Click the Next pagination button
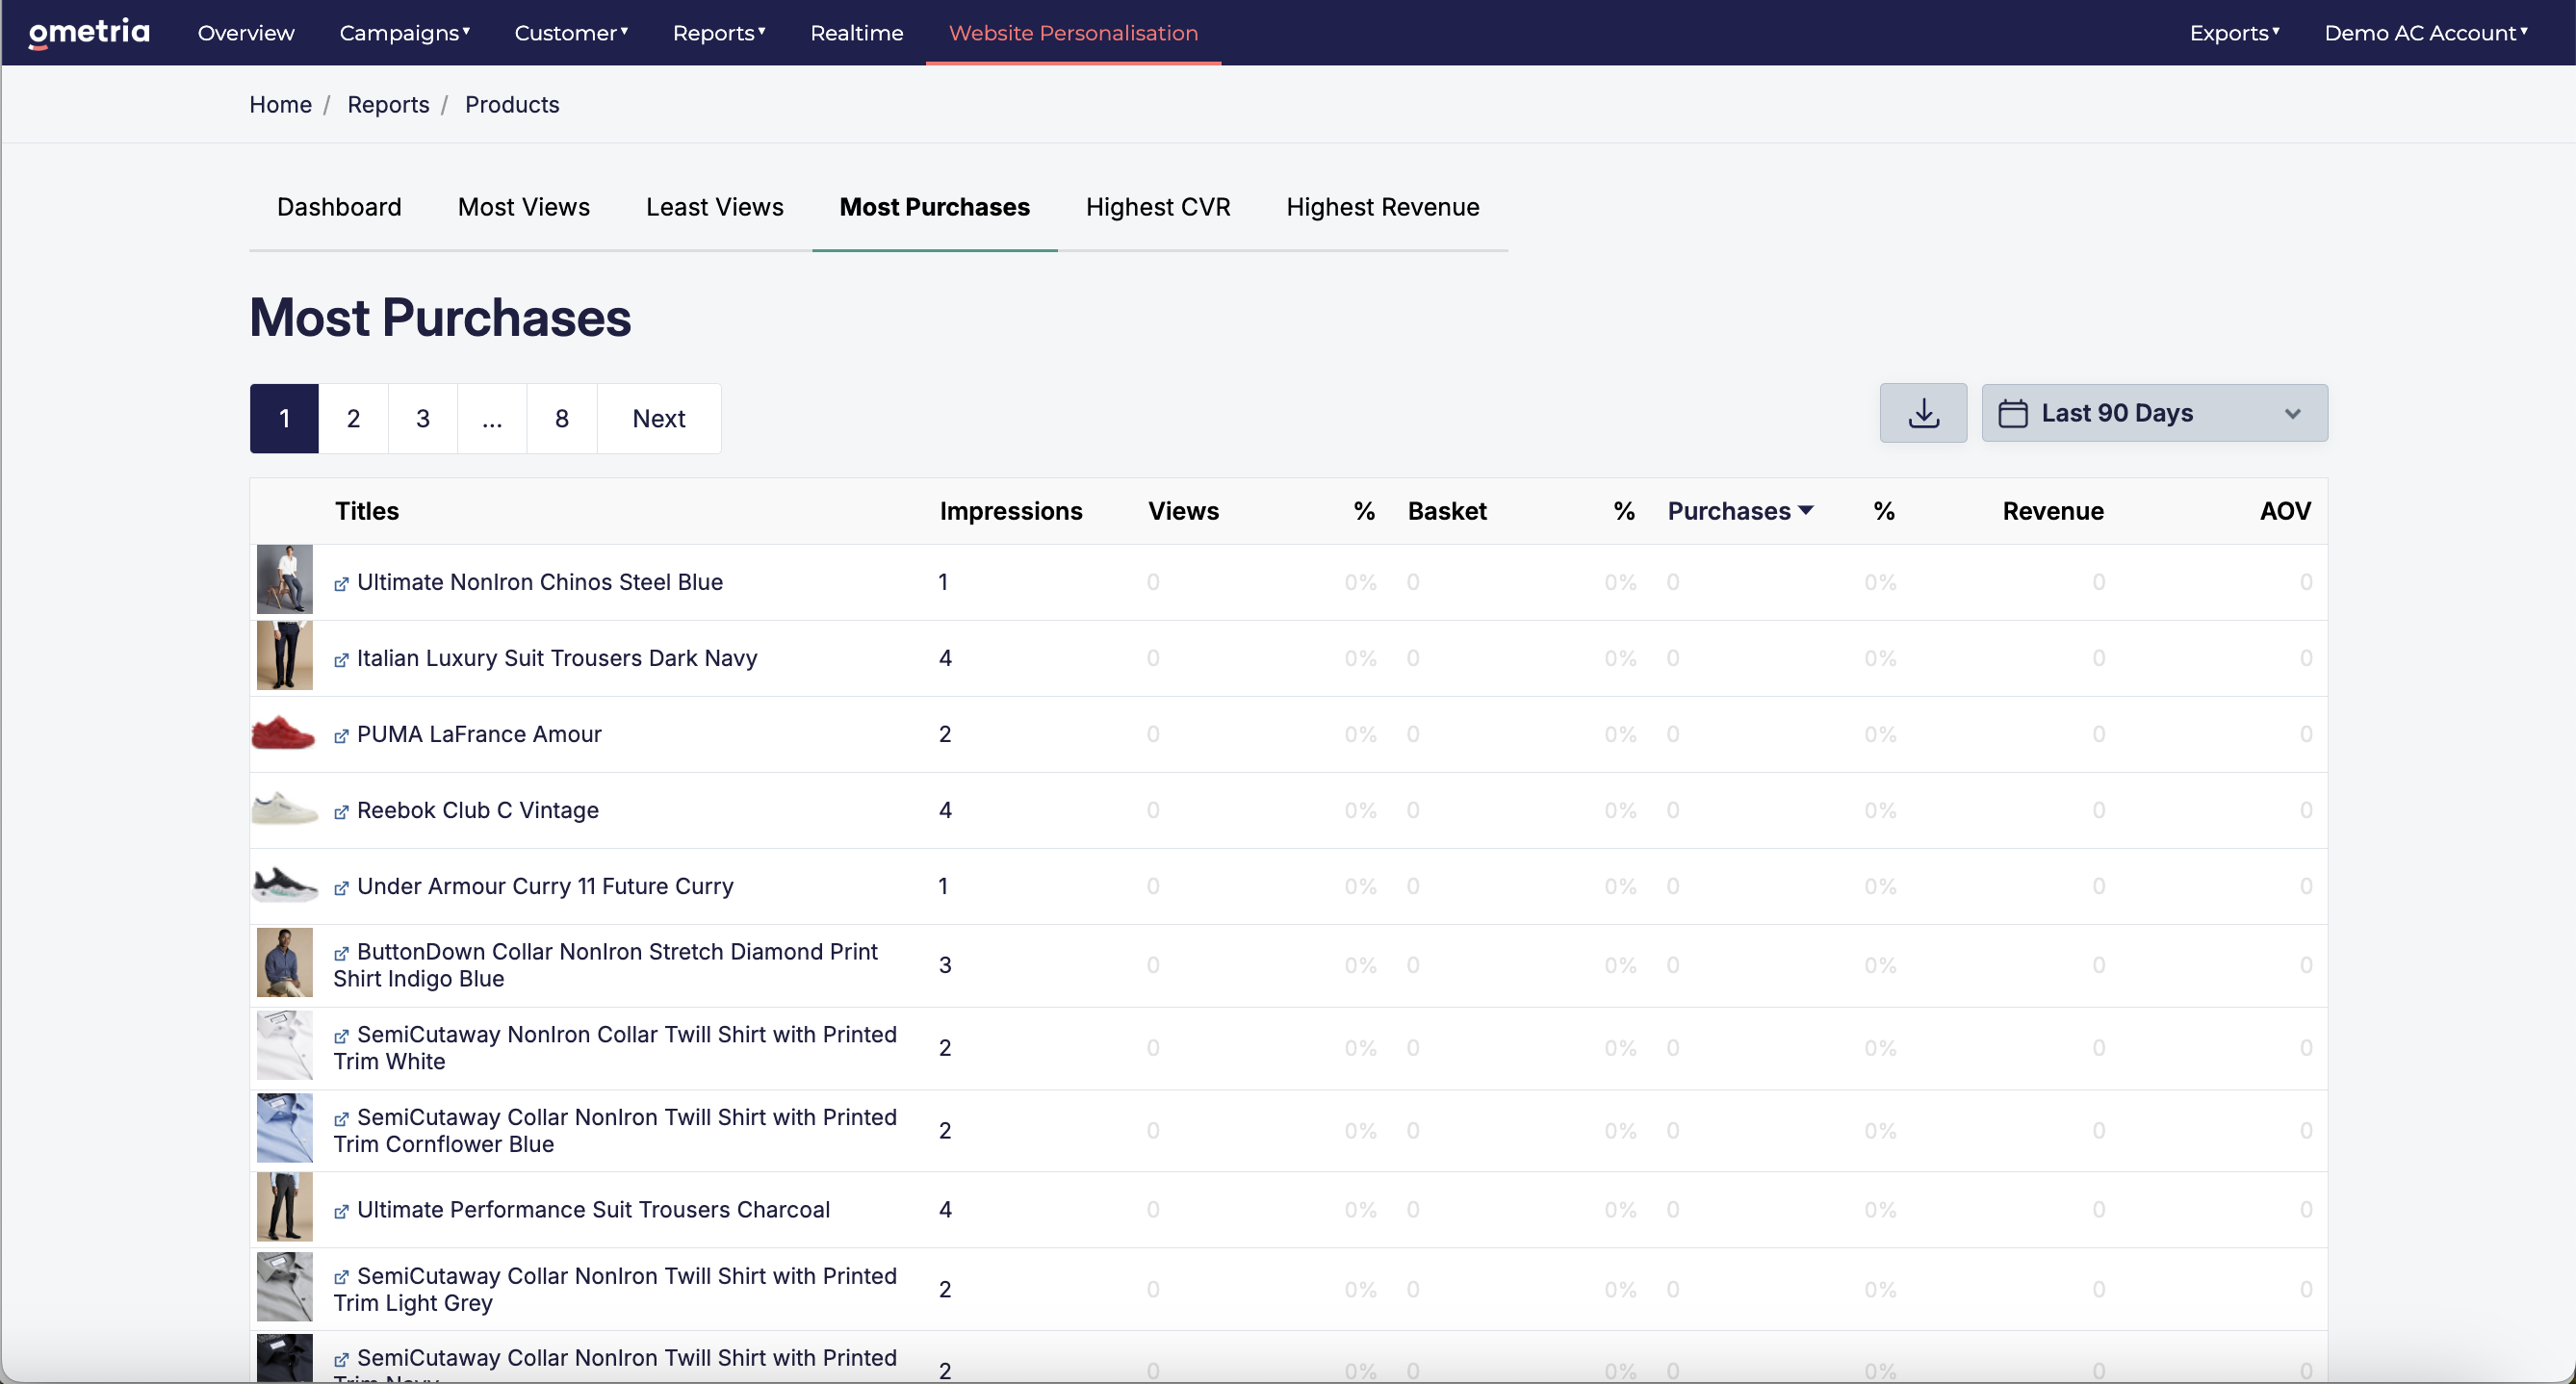Screen dimensions: 2576x1384 pos(659,418)
